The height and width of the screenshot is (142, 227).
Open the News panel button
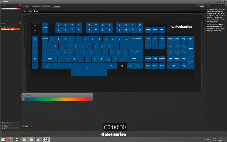pyautogui.click(x=201, y=6)
